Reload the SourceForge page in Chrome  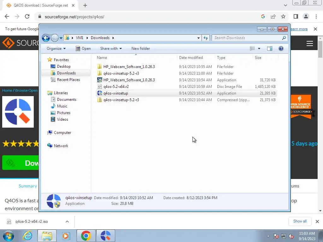[27, 17]
